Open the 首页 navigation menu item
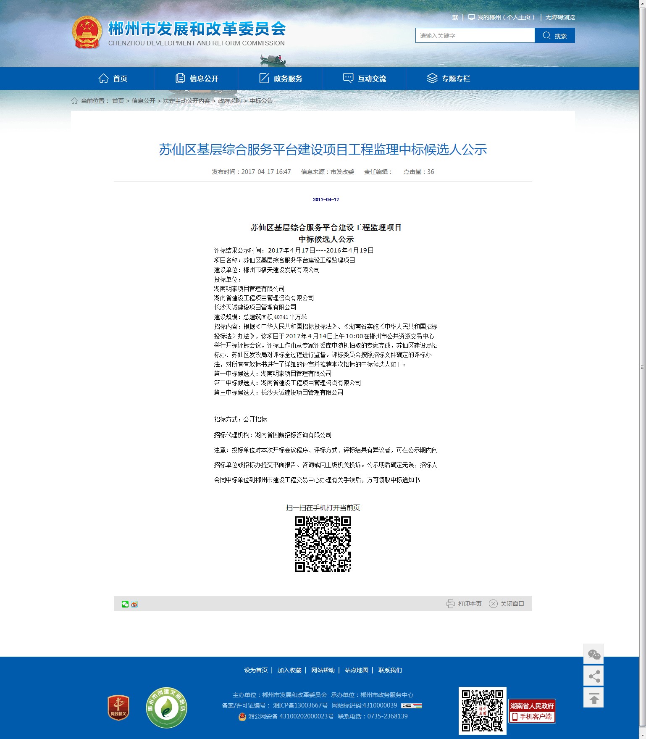The image size is (646, 739). pos(113,79)
